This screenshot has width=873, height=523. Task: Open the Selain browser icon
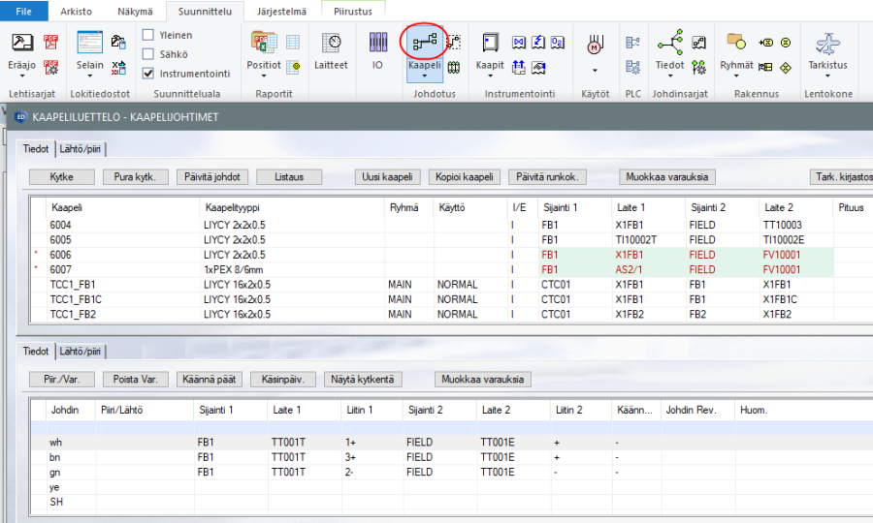point(89,44)
